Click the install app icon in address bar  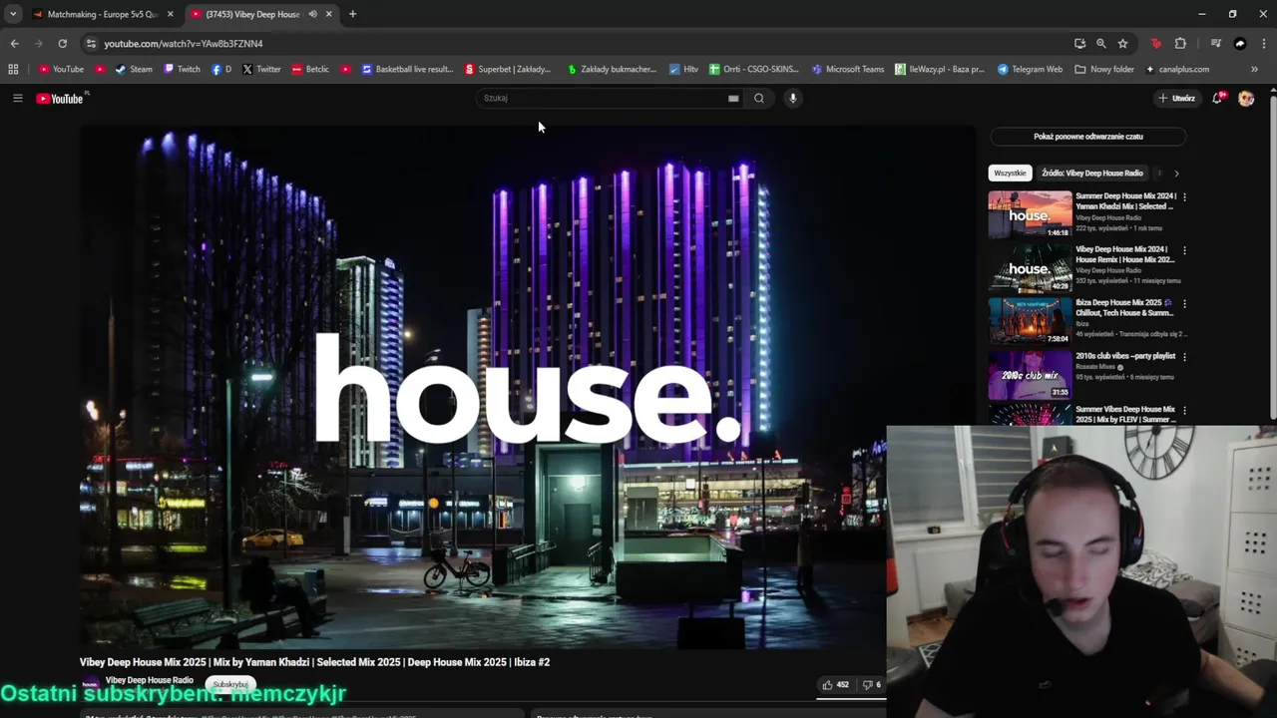click(x=1079, y=44)
